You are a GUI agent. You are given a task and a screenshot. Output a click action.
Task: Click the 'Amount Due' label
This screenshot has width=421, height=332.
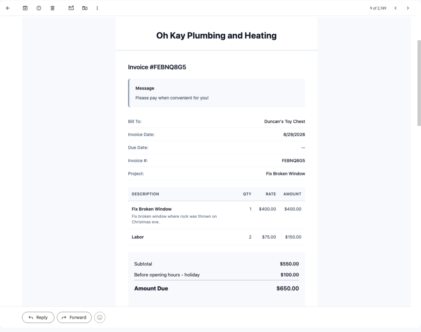[x=151, y=288]
